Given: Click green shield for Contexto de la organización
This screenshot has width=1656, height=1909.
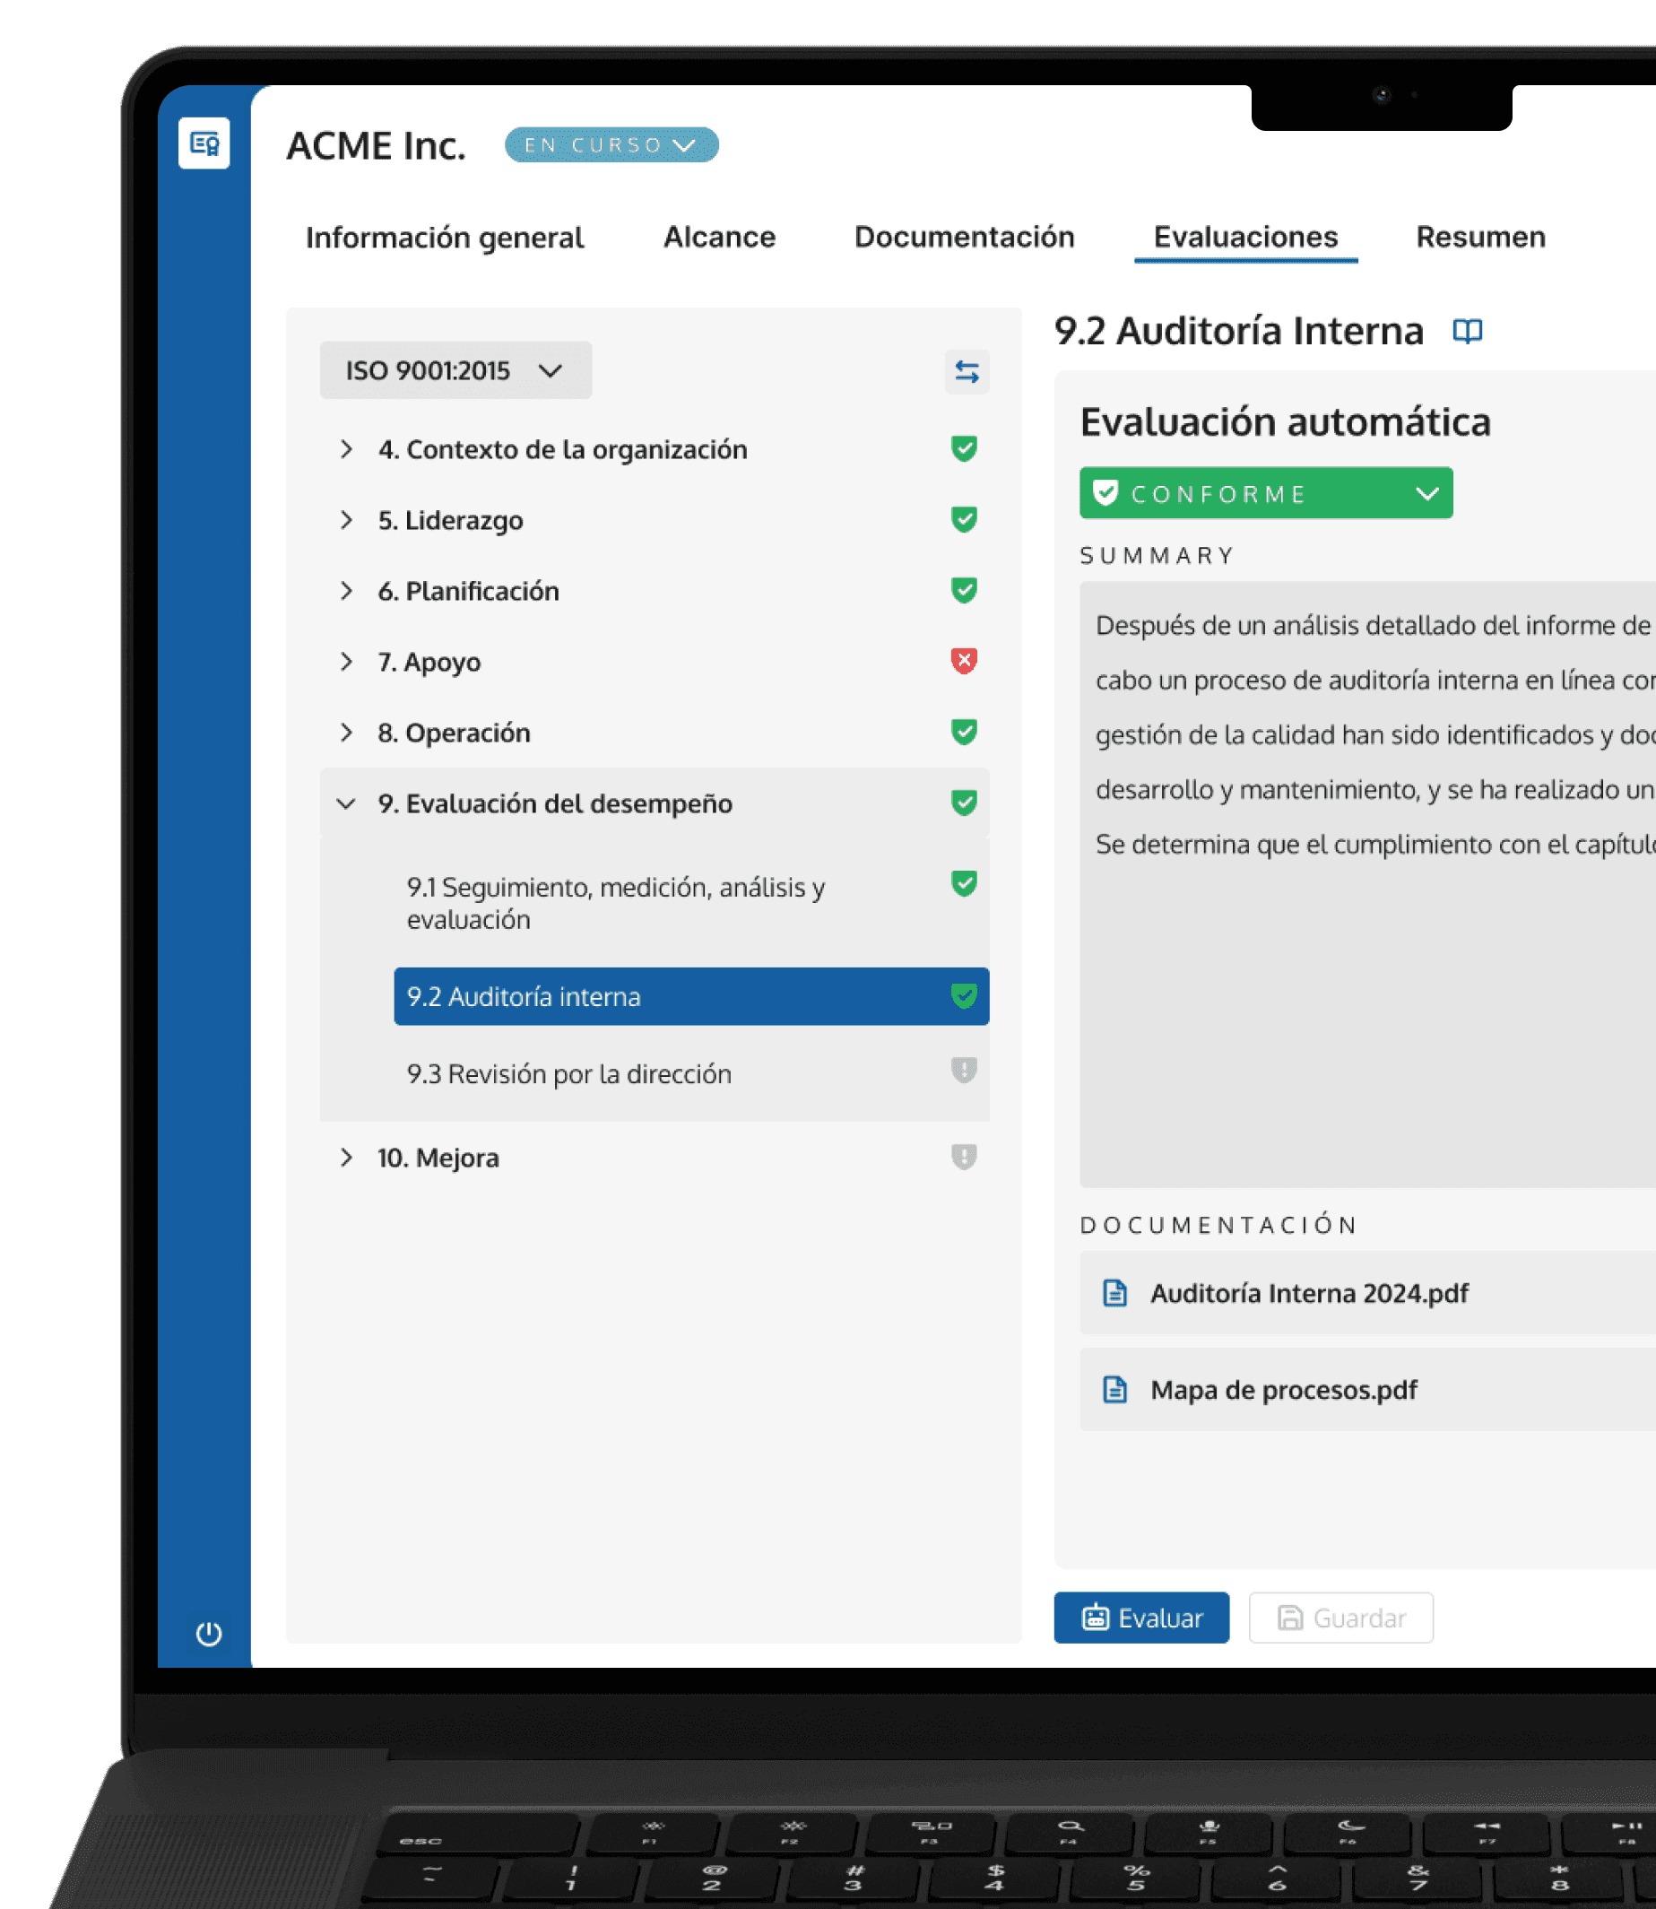Looking at the screenshot, I should pyautogui.click(x=963, y=449).
